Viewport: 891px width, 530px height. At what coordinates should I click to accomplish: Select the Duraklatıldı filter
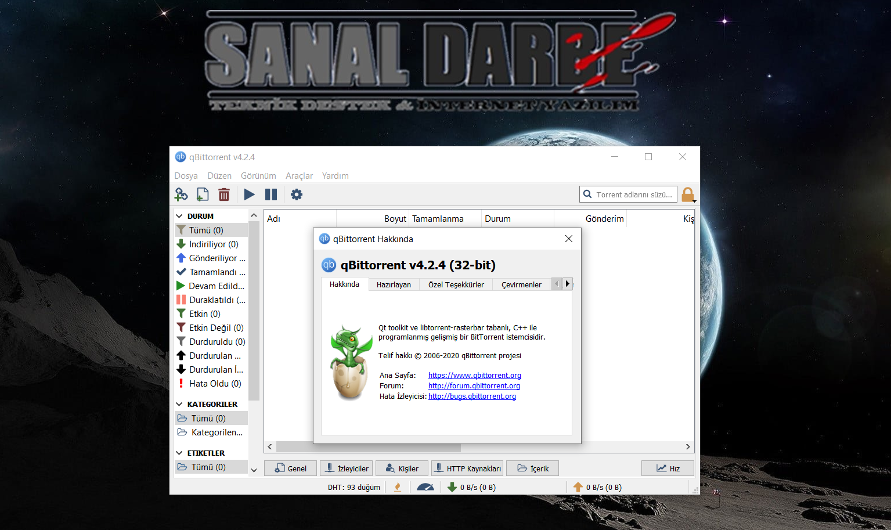(211, 300)
